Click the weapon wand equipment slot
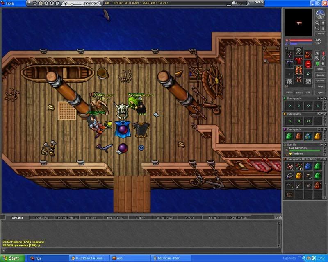Image resolution: width=328 pixels, height=262 pixels. [289, 64]
